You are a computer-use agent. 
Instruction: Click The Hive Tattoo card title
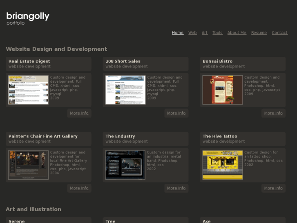coord(220,136)
